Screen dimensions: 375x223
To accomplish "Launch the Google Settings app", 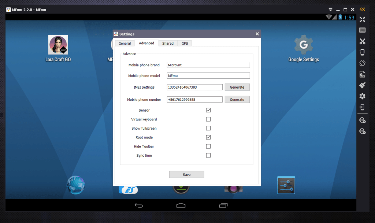I will tap(304, 48).
